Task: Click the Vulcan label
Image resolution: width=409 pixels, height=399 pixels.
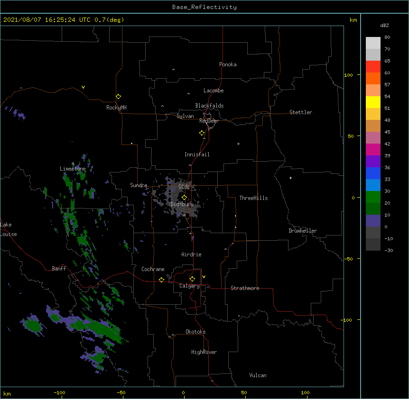Action: tap(258, 375)
